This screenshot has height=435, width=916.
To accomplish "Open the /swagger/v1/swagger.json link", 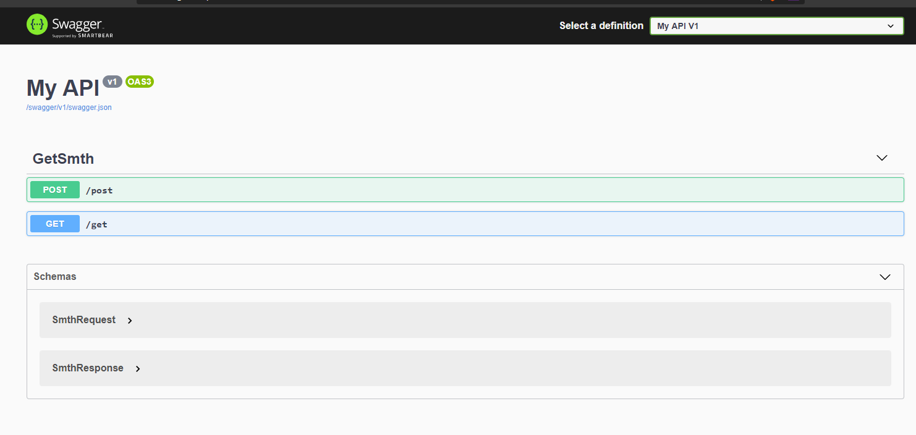I will pyautogui.click(x=69, y=108).
